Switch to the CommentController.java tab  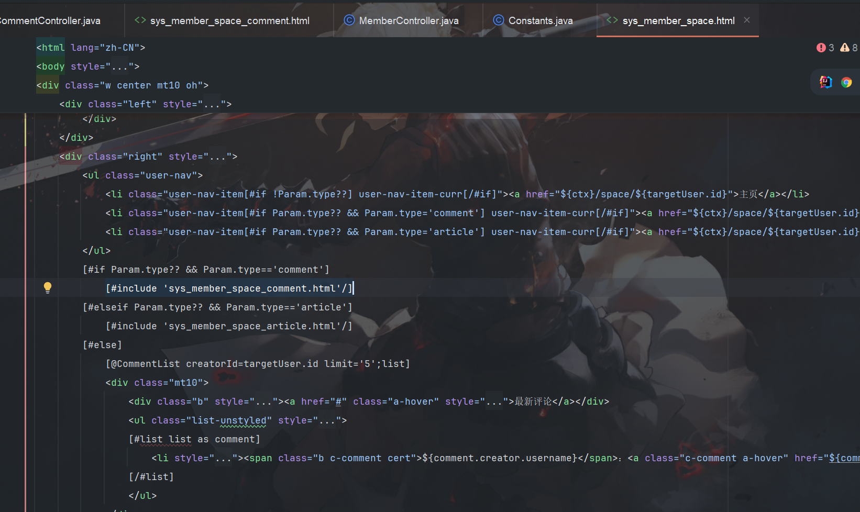(x=50, y=21)
